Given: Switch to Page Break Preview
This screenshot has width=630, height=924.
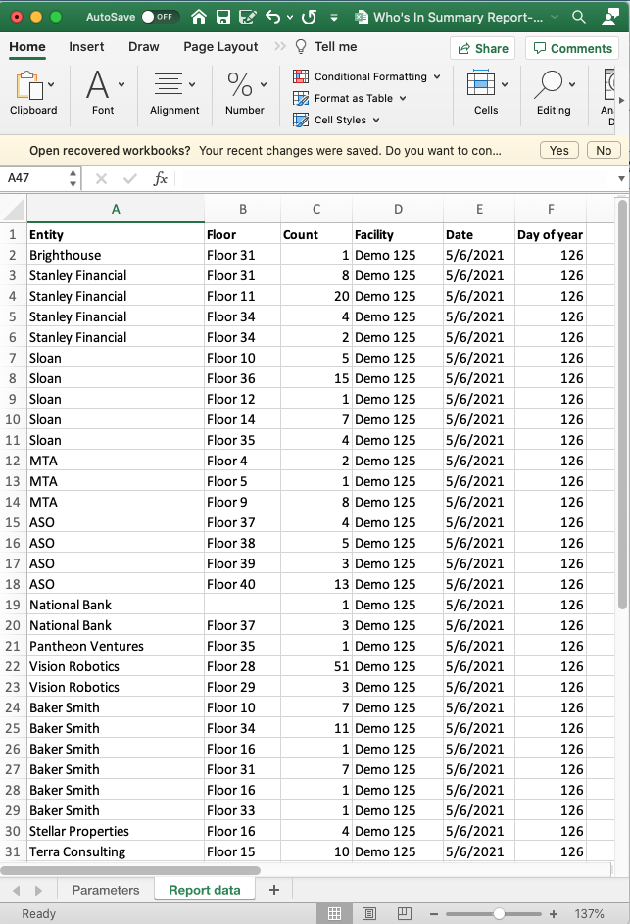Looking at the screenshot, I should [405, 913].
